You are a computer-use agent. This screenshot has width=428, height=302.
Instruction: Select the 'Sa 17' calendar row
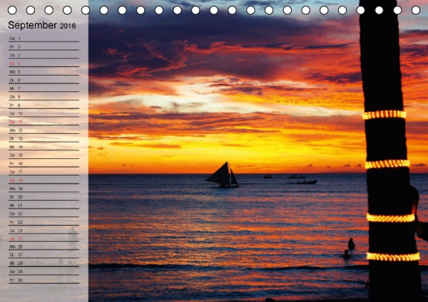click(x=43, y=172)
